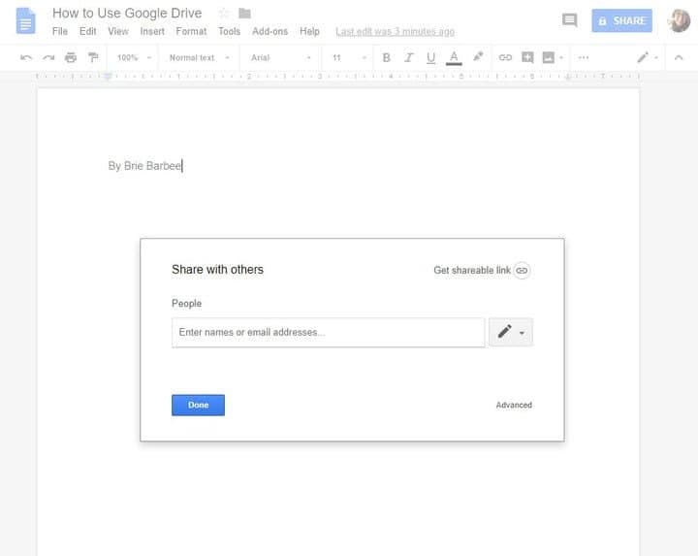Open the text color picker
The width and height of the screenshot is (698, 556).
454,58
